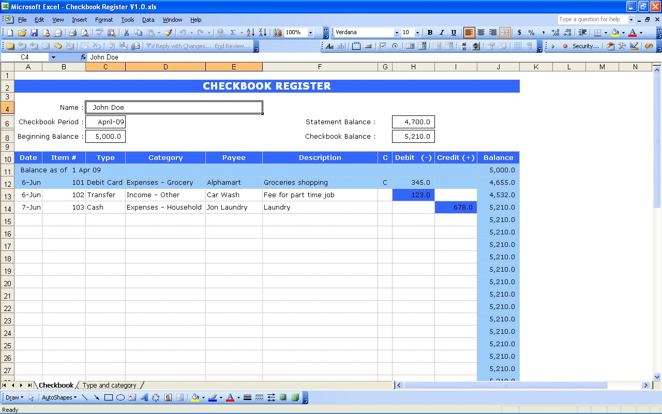662x414 pixels.
Task: Toggle Merge and Center alignment
Action: (504, 33)
